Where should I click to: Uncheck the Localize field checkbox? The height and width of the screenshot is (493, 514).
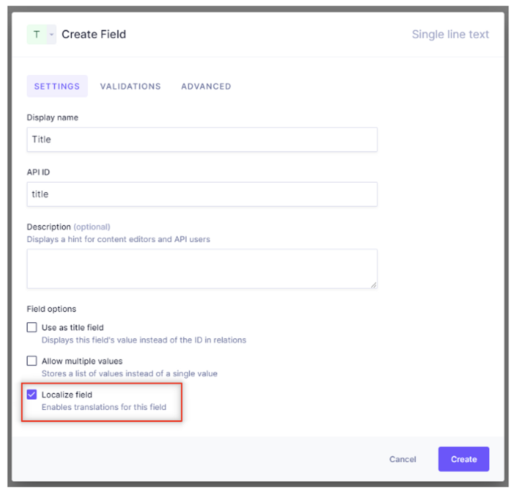(32, 394)
